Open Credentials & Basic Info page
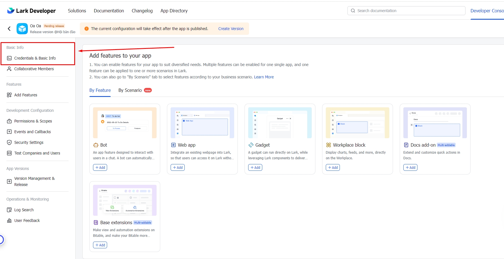504x259 pixels. pyautogui.click(x=35, y=58)
